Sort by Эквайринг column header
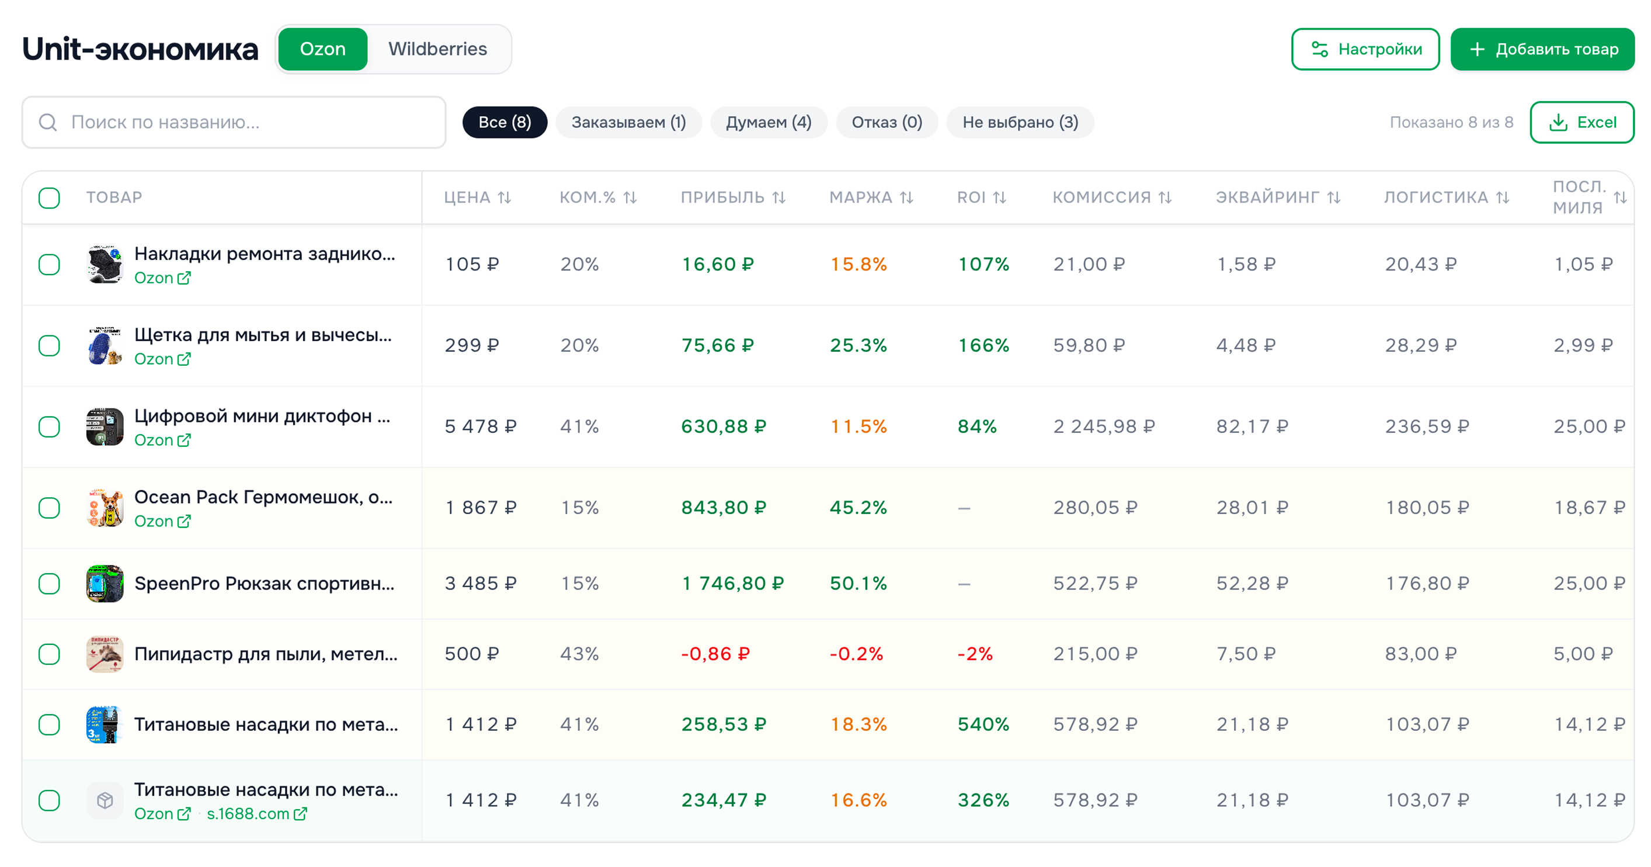Screen dimensions: 1651x867 point(1267,197)
